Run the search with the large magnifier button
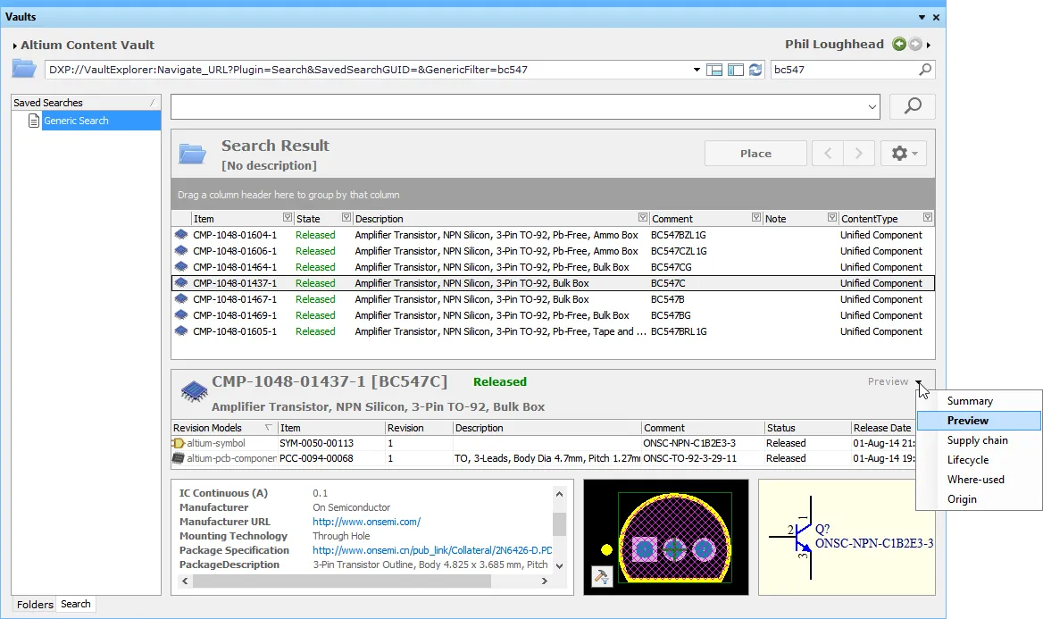The image size is (1043, 619). (x=912, y=105)
